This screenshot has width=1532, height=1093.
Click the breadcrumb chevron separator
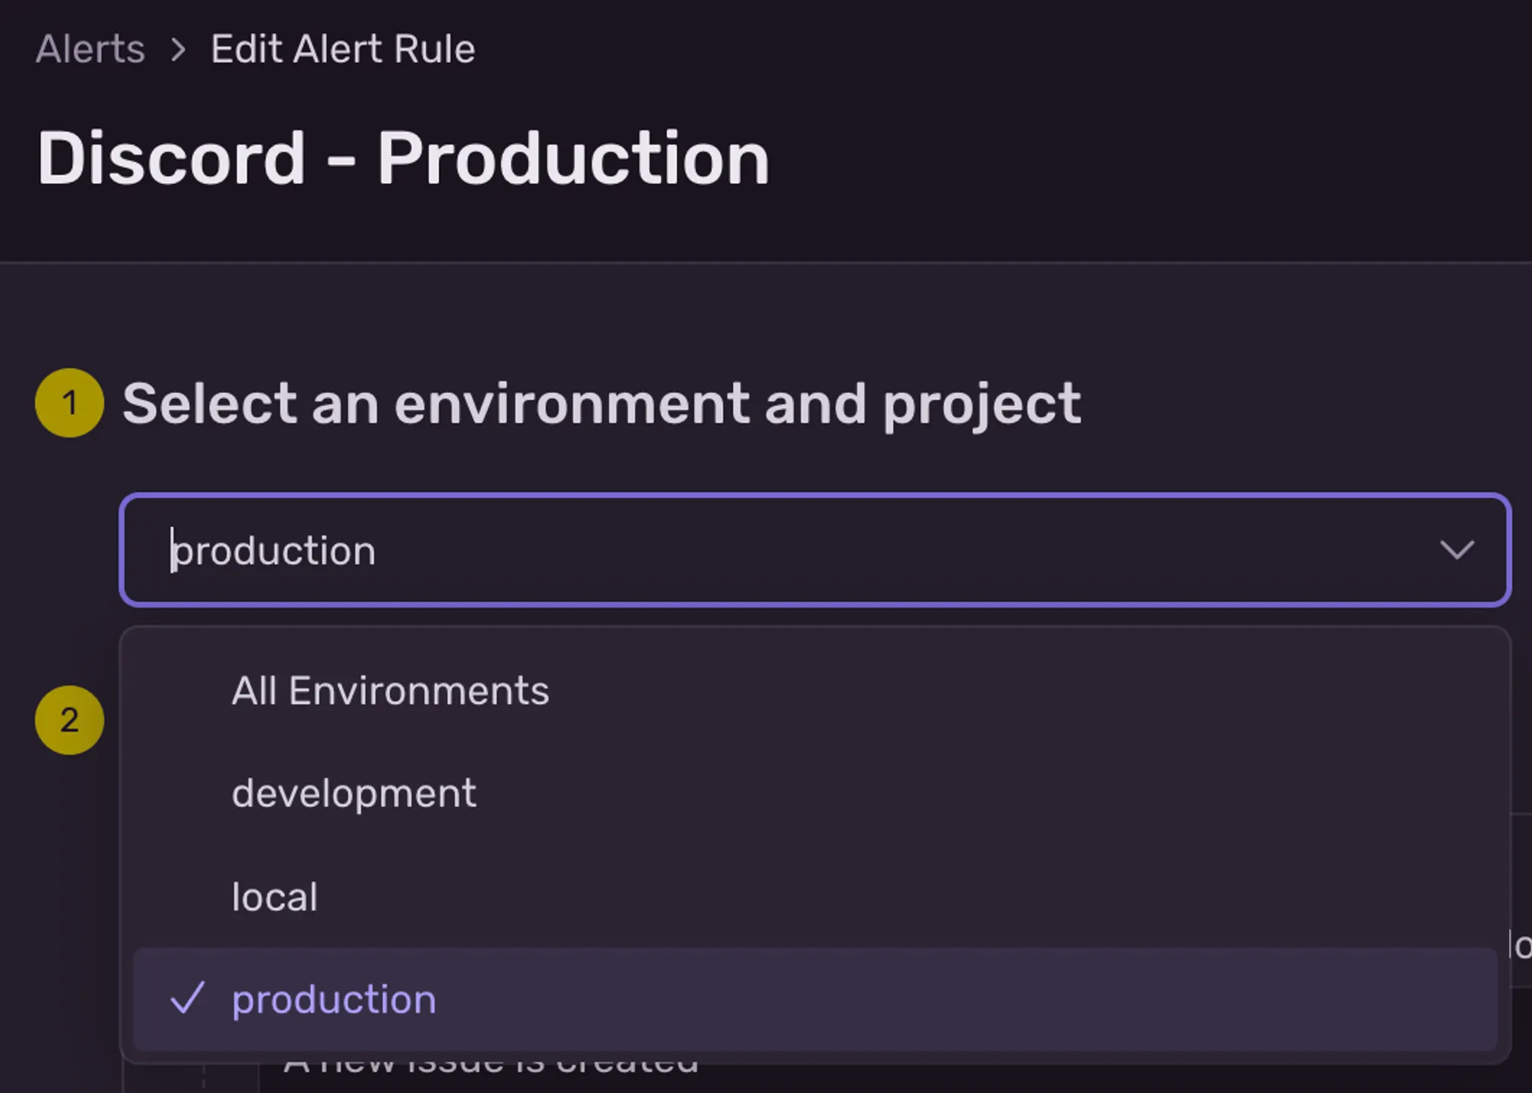click(178, 51)
